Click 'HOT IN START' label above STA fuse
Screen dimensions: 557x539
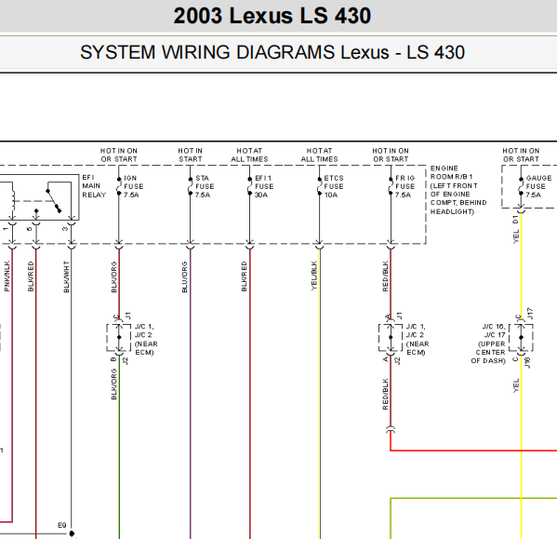click(191, 155)
